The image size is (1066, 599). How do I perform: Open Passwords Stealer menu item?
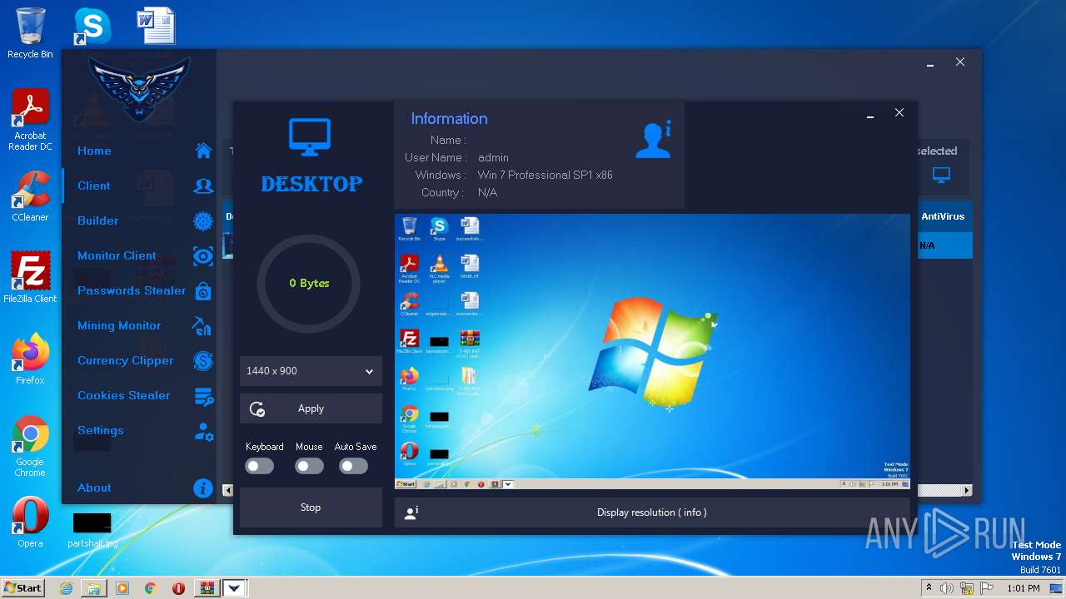pos(132,290)
